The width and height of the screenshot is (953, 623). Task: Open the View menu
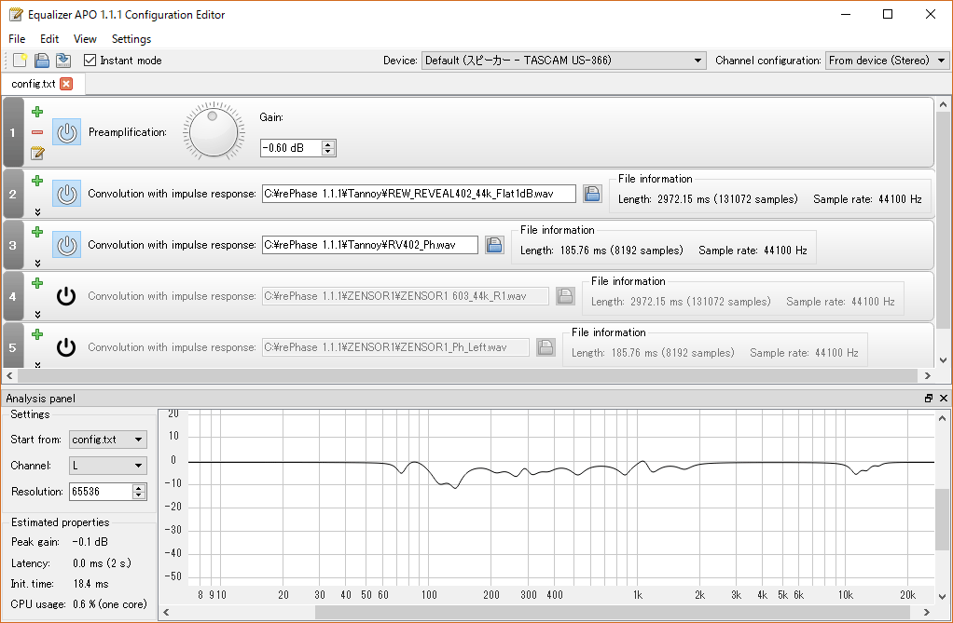85,39
